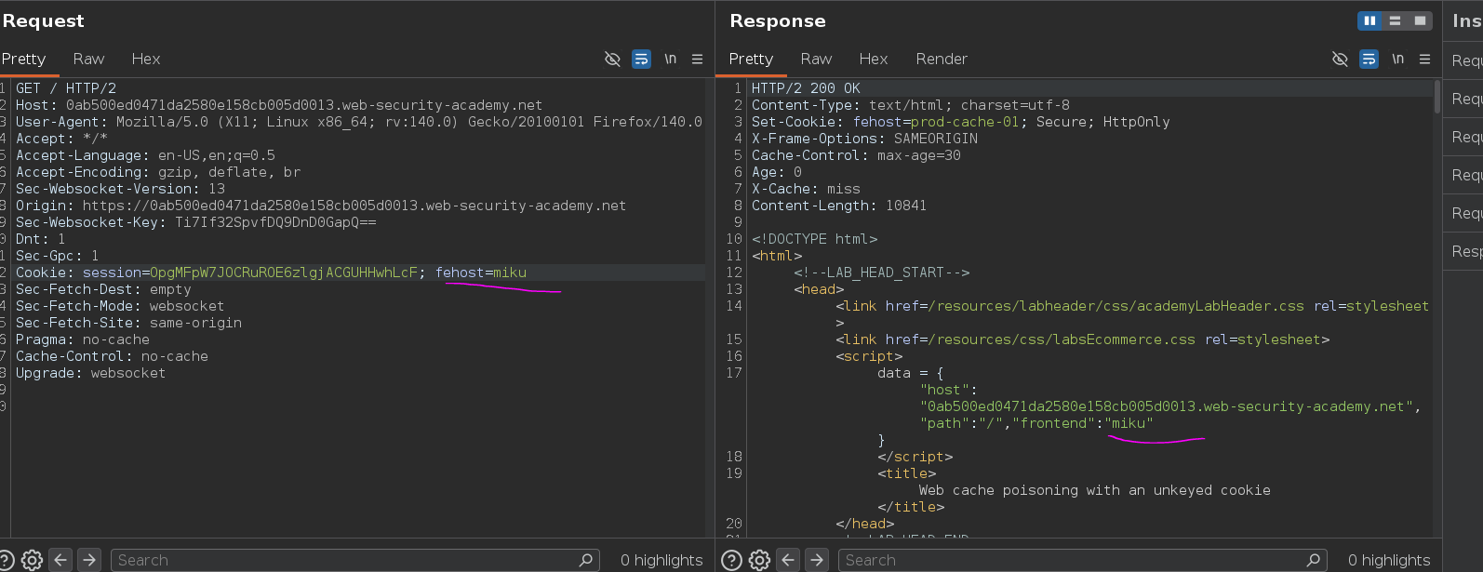Open Response panel hamburger options menu

point(1424,59)
